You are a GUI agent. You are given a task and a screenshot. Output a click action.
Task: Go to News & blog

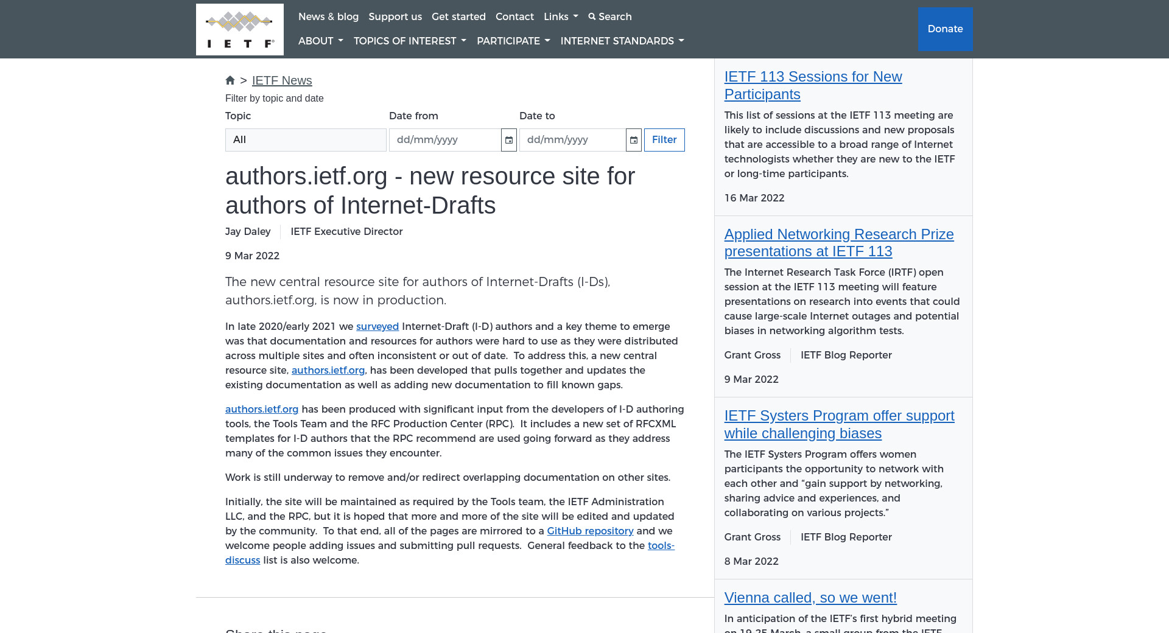click(x=328, y=16)
